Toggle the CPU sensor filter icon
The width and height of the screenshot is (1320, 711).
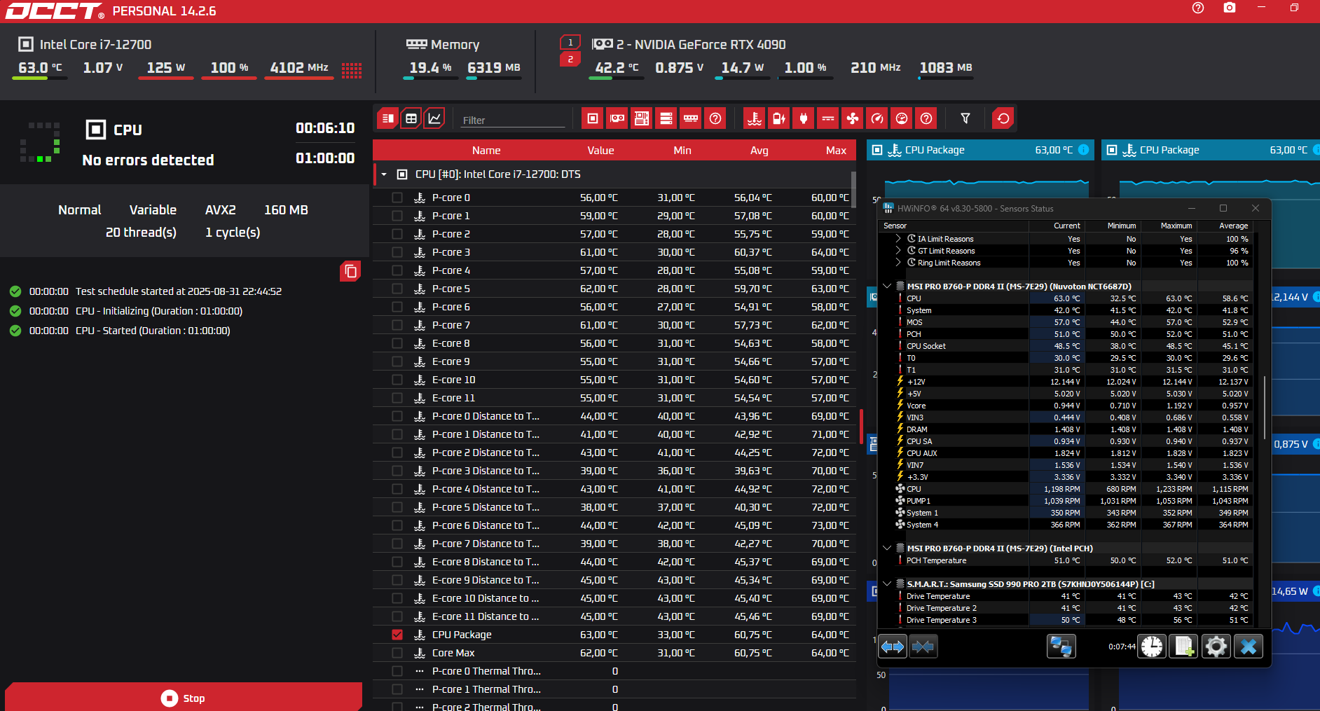[x=593, y=118]
